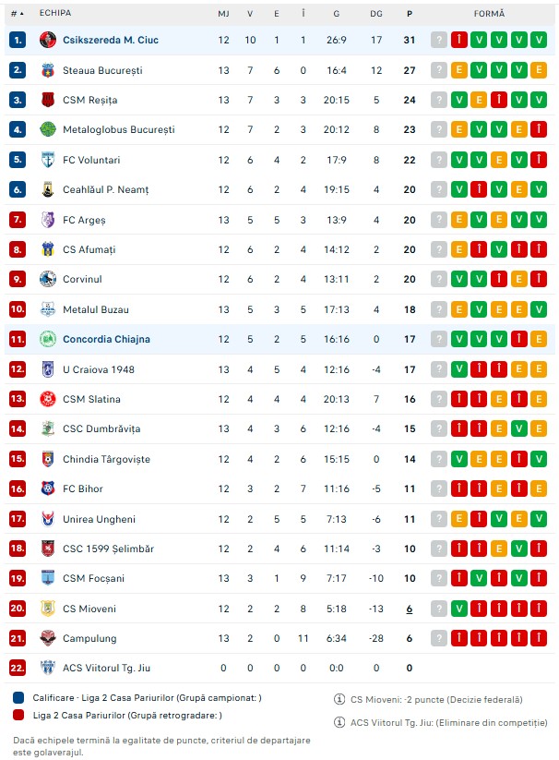559x760 pixels.
Task: Open the Concordia Chiajna team page
Action: pyautogui.click(x=106, y=339)
